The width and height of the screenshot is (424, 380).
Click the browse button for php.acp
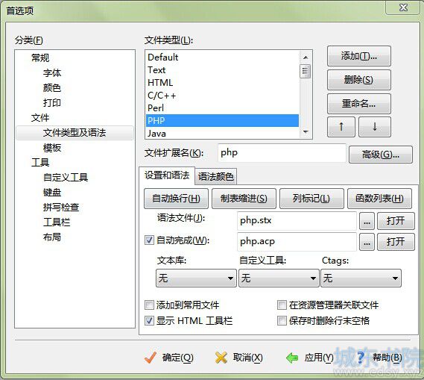pyautogui.click(x=367, y=242)
